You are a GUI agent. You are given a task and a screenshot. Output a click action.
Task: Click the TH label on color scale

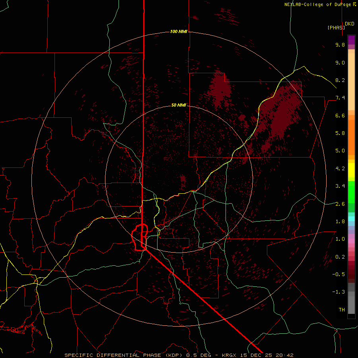pos(342,310)
